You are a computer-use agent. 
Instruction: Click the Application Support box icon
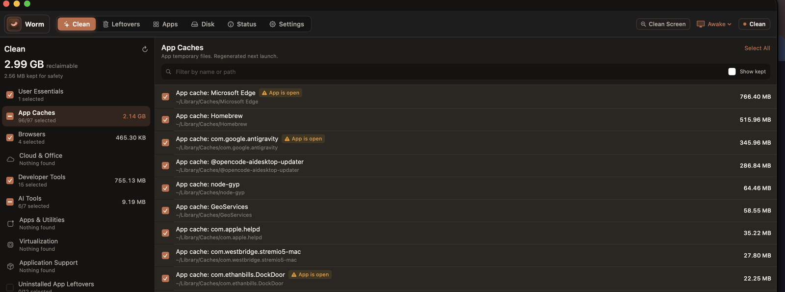coord(10,266)
